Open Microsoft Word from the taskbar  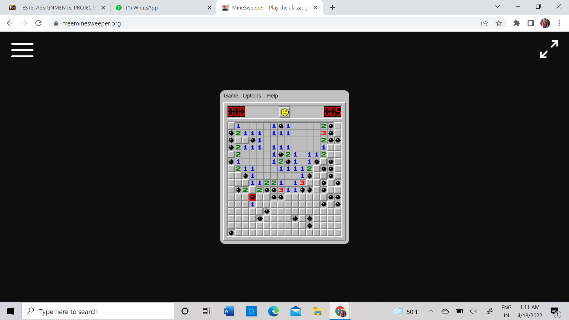pyautogui.click(x=229, y=311)
